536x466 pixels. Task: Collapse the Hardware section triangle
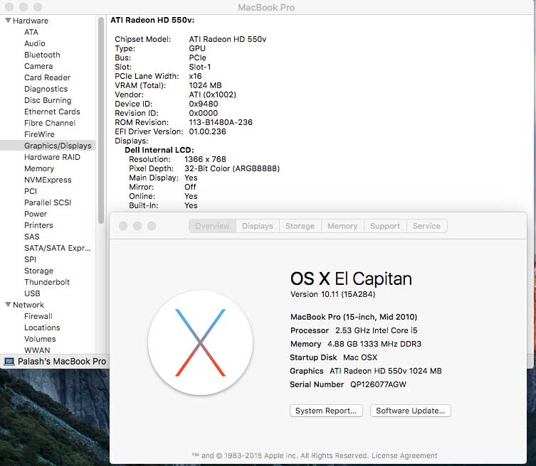9,21
